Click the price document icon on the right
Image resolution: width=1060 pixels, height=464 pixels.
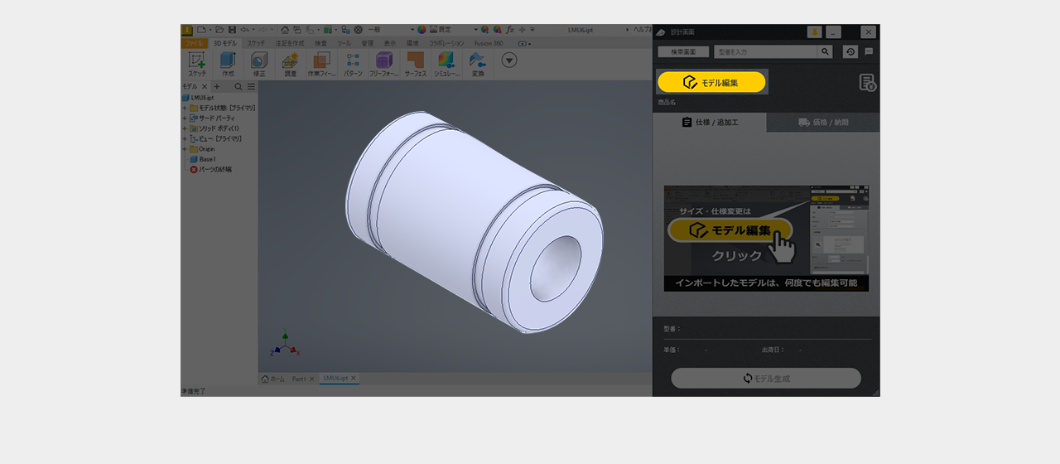tap(867, 82)
